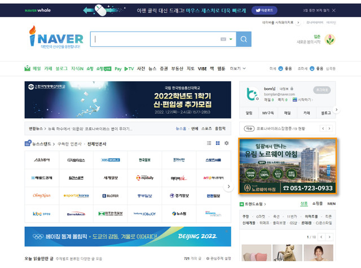Expand 트렌드쇼핑 arrow
Image resolution: width=361 pixels, height=268 pixels.
click(265, 204)
